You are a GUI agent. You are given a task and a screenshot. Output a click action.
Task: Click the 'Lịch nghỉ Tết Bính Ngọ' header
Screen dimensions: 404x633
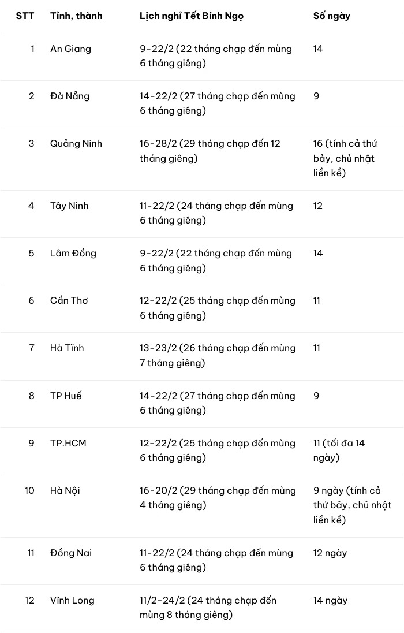coord(192,16)
